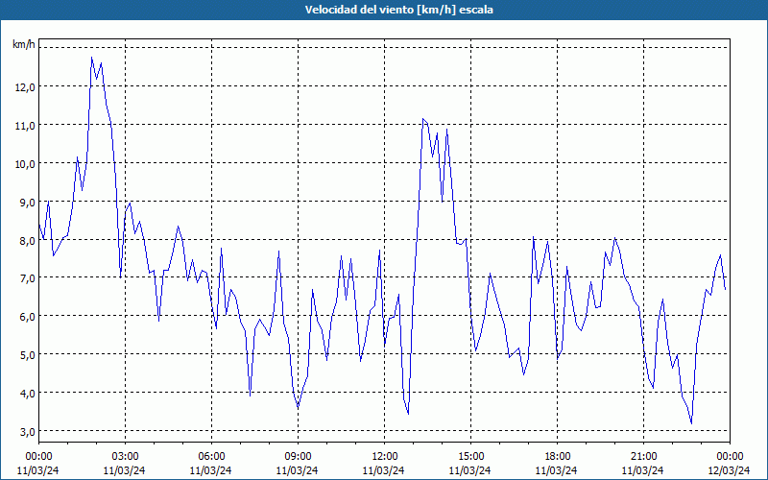Choose the '15:00' time label
The image size is (768, 480).
click(470, 457)
